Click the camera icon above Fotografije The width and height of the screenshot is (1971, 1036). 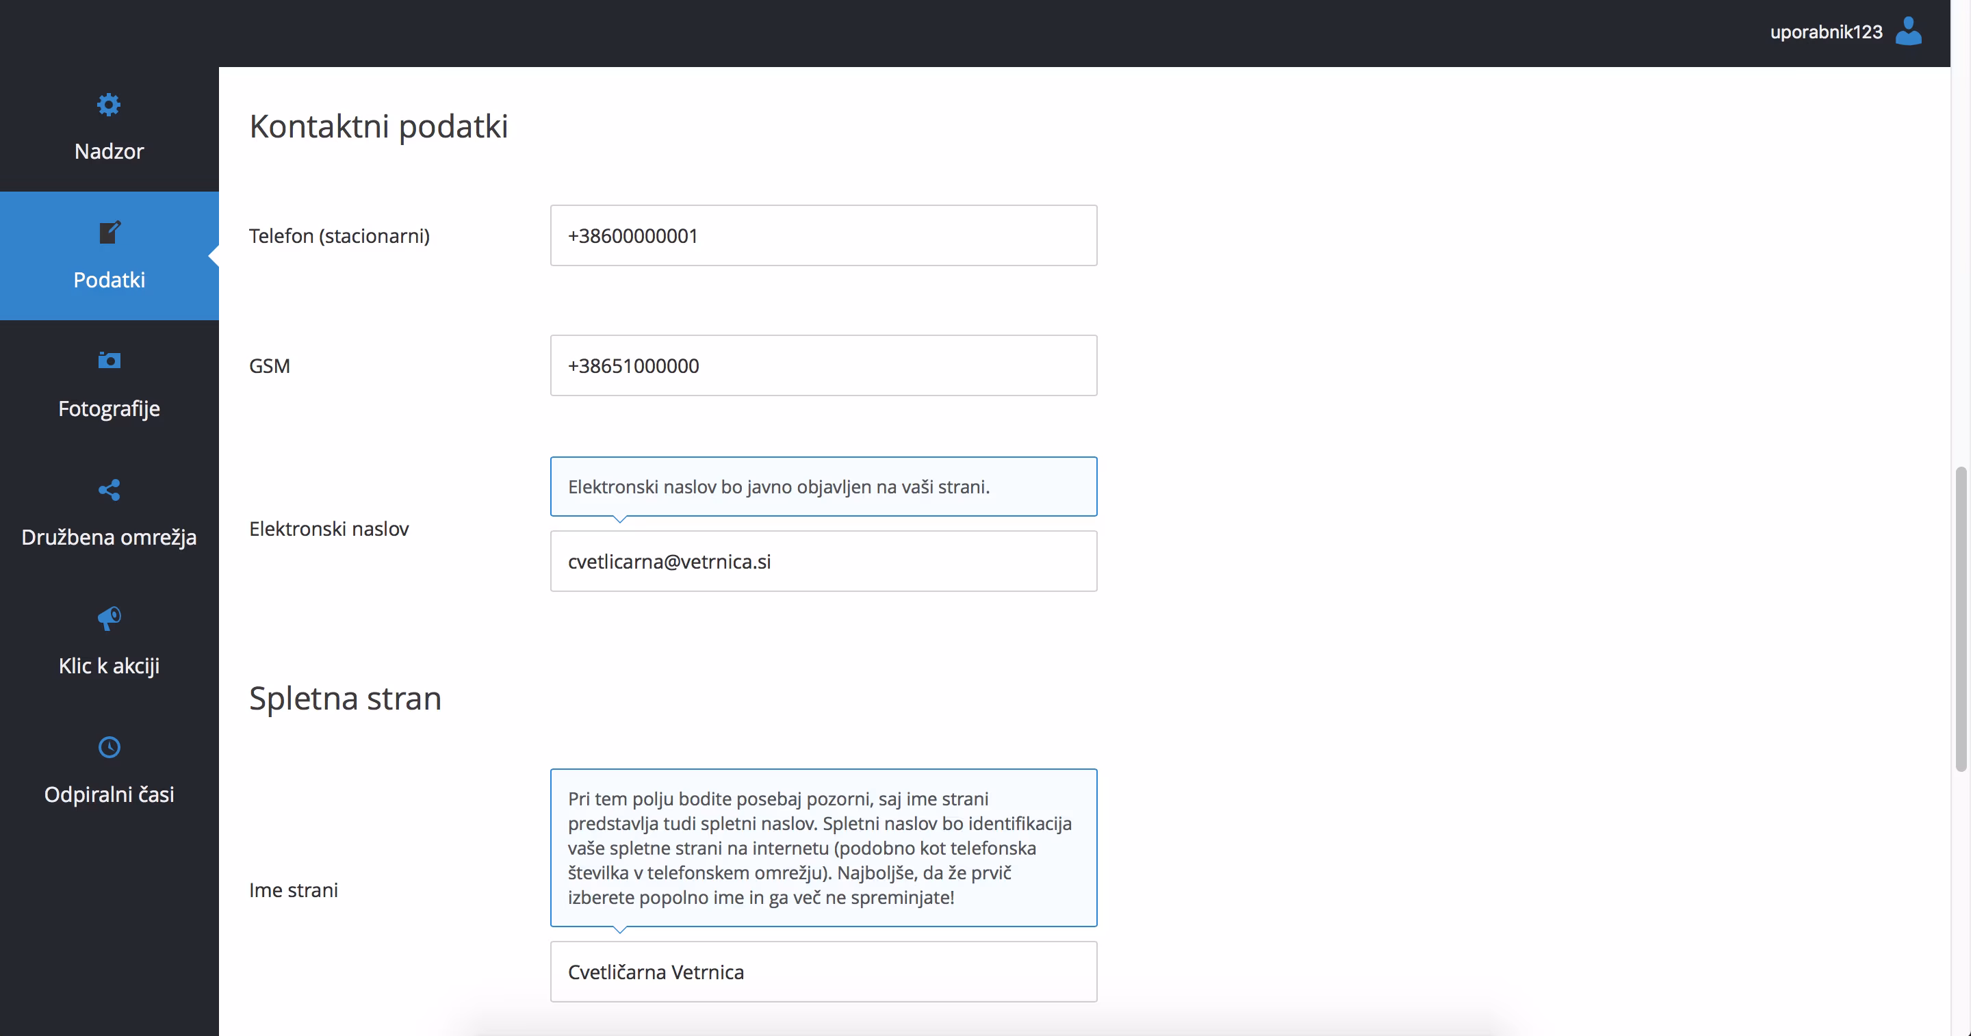109,361
